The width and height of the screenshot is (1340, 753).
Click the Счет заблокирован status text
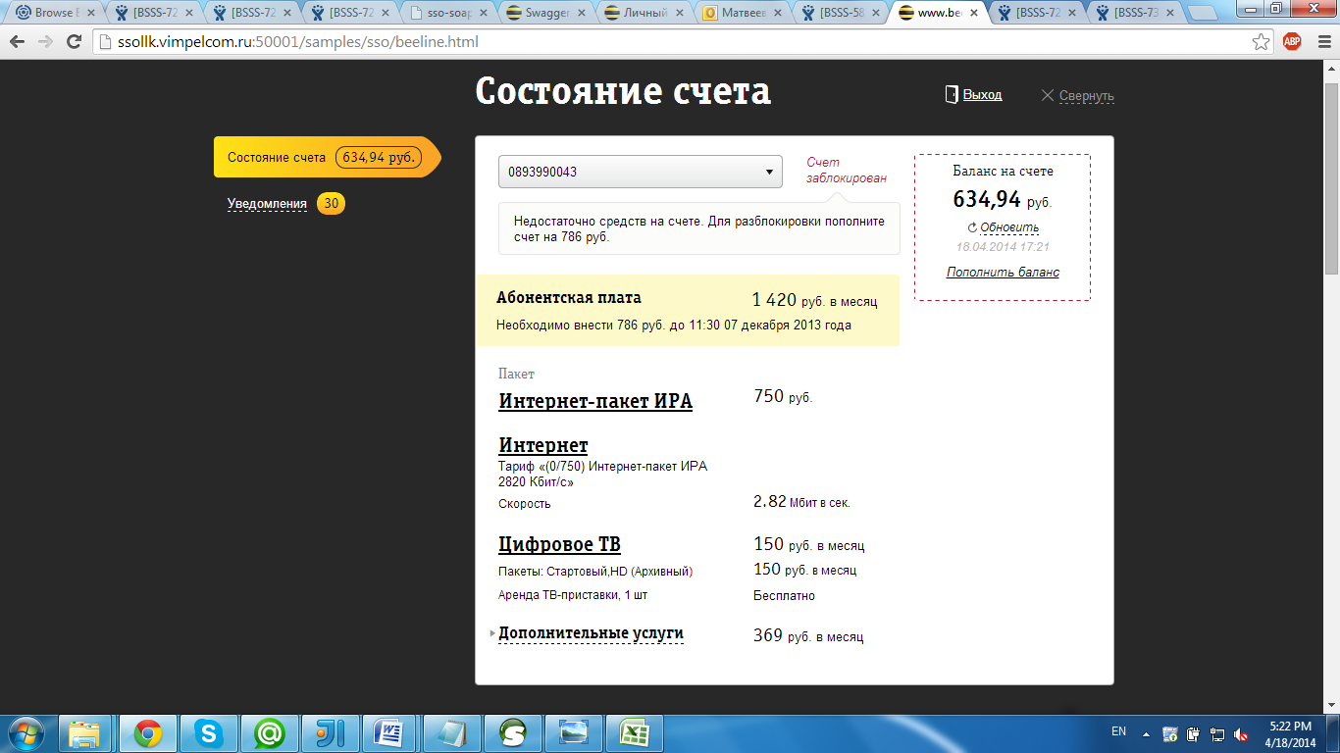coord(847,171)
